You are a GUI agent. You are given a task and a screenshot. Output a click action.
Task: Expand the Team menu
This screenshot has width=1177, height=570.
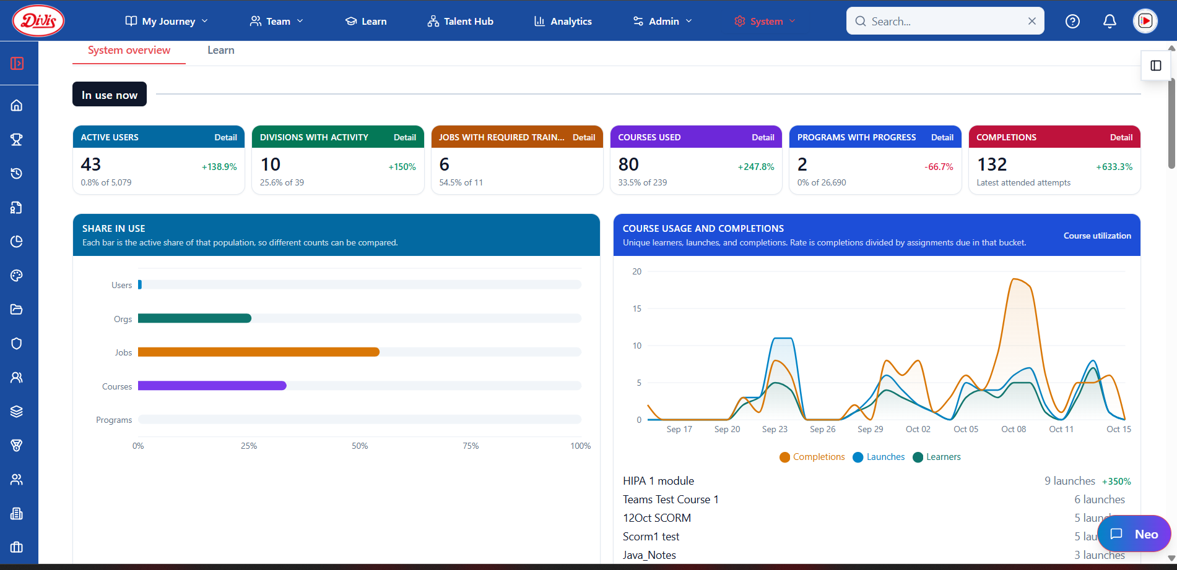click(277, 21)
